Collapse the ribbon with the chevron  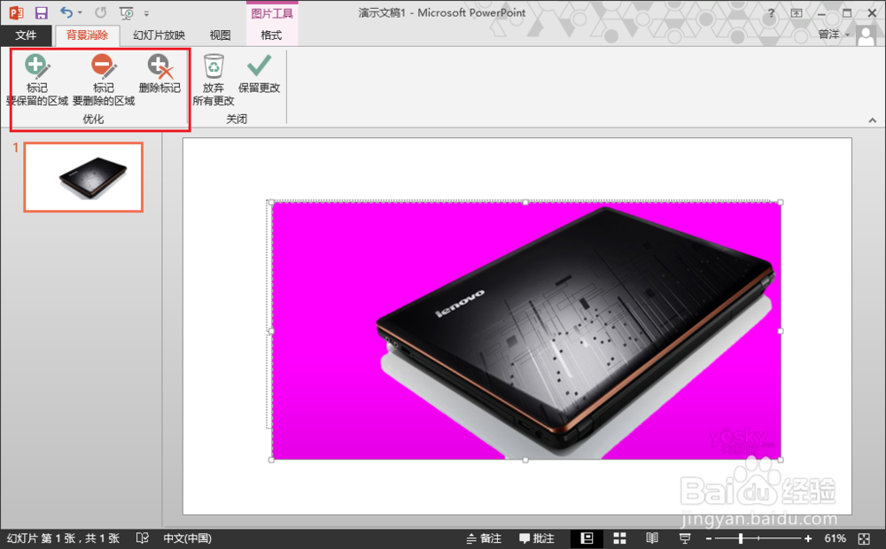(873, 120)
